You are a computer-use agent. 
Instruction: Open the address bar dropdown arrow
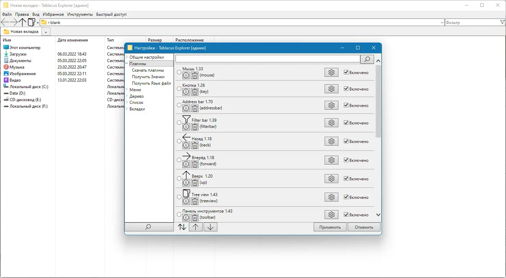point(442,23)
